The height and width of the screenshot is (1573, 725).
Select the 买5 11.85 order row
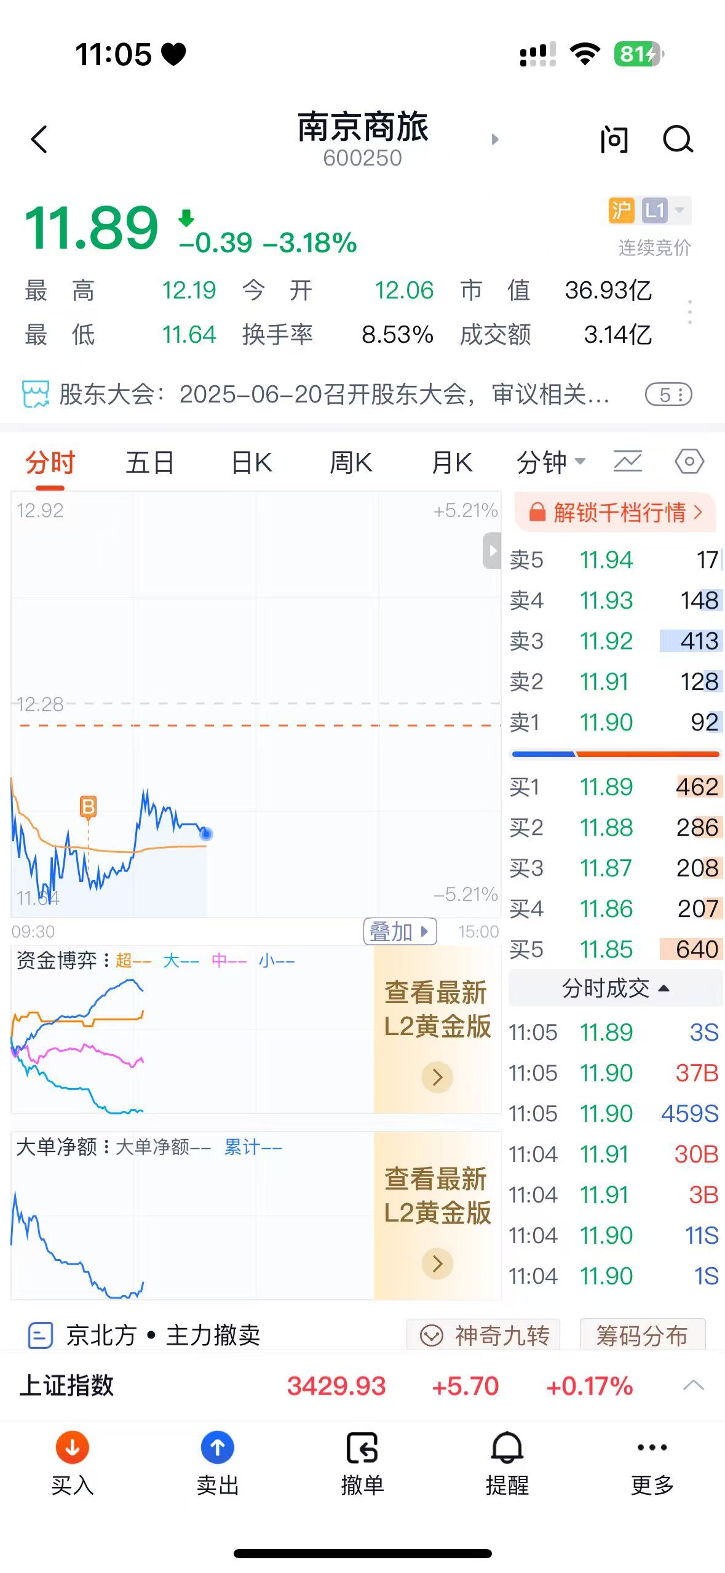(615, 950)
